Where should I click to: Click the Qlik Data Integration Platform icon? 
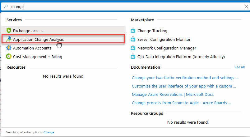pyautogui.click(x=133, y=57)
